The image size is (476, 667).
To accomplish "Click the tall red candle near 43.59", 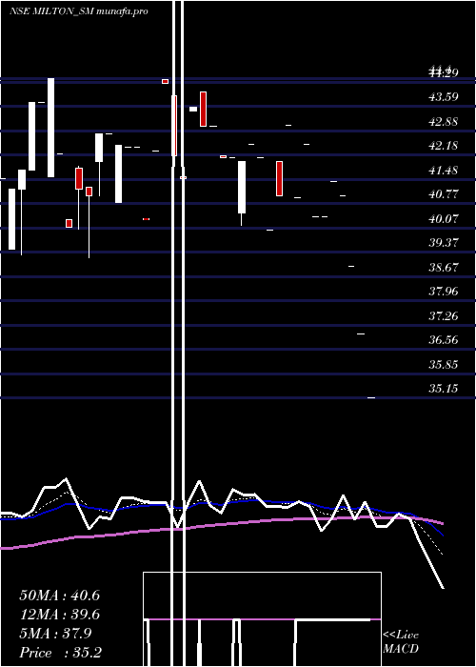I will pyautogui.click(x=203, y=109).
